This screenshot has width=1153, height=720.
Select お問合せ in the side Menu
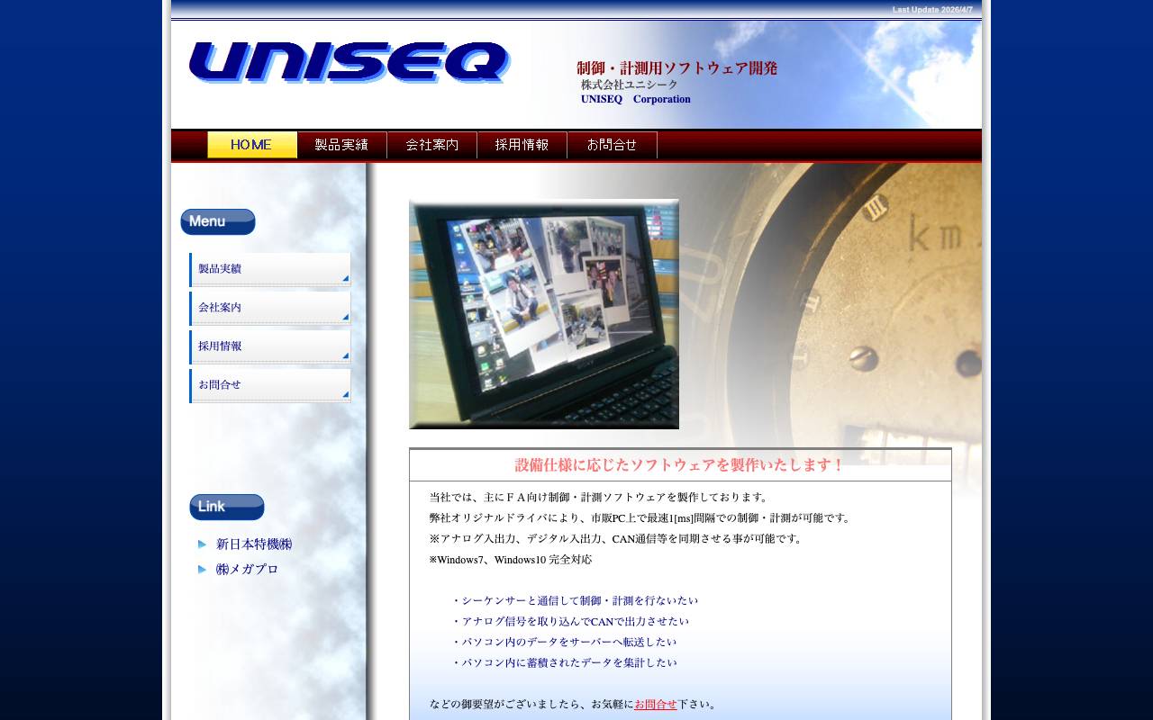pyautogui.click(x=270, y=385)
